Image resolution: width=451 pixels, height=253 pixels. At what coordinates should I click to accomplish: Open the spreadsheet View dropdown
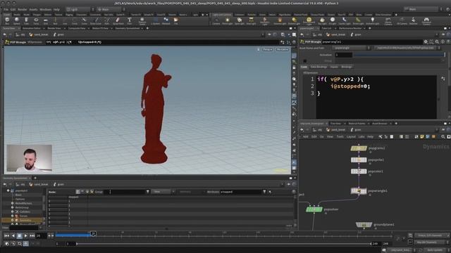[x=163, y=192]
